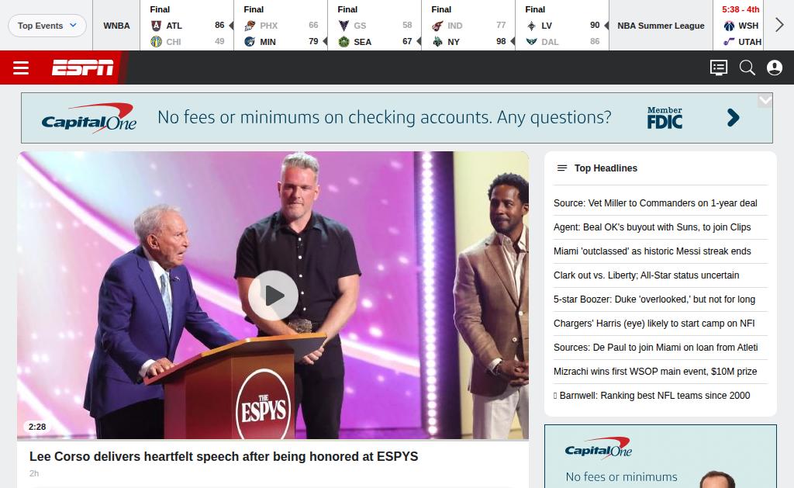Viewport: 794px width, 488px height.
Task: Click the Chicago Sky team logo
Action: click(156, 42)
